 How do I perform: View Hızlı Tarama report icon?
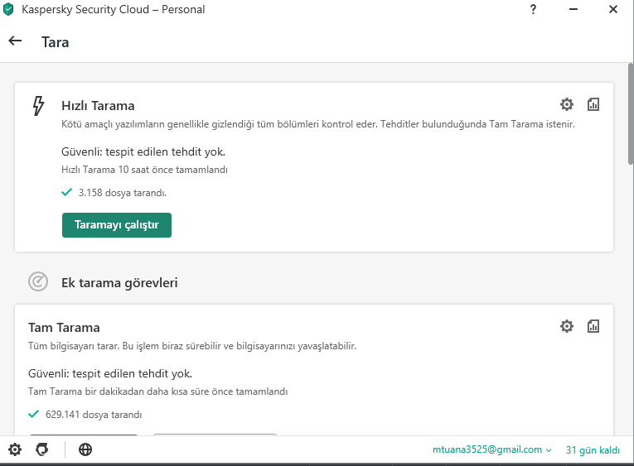pos(593,104)
